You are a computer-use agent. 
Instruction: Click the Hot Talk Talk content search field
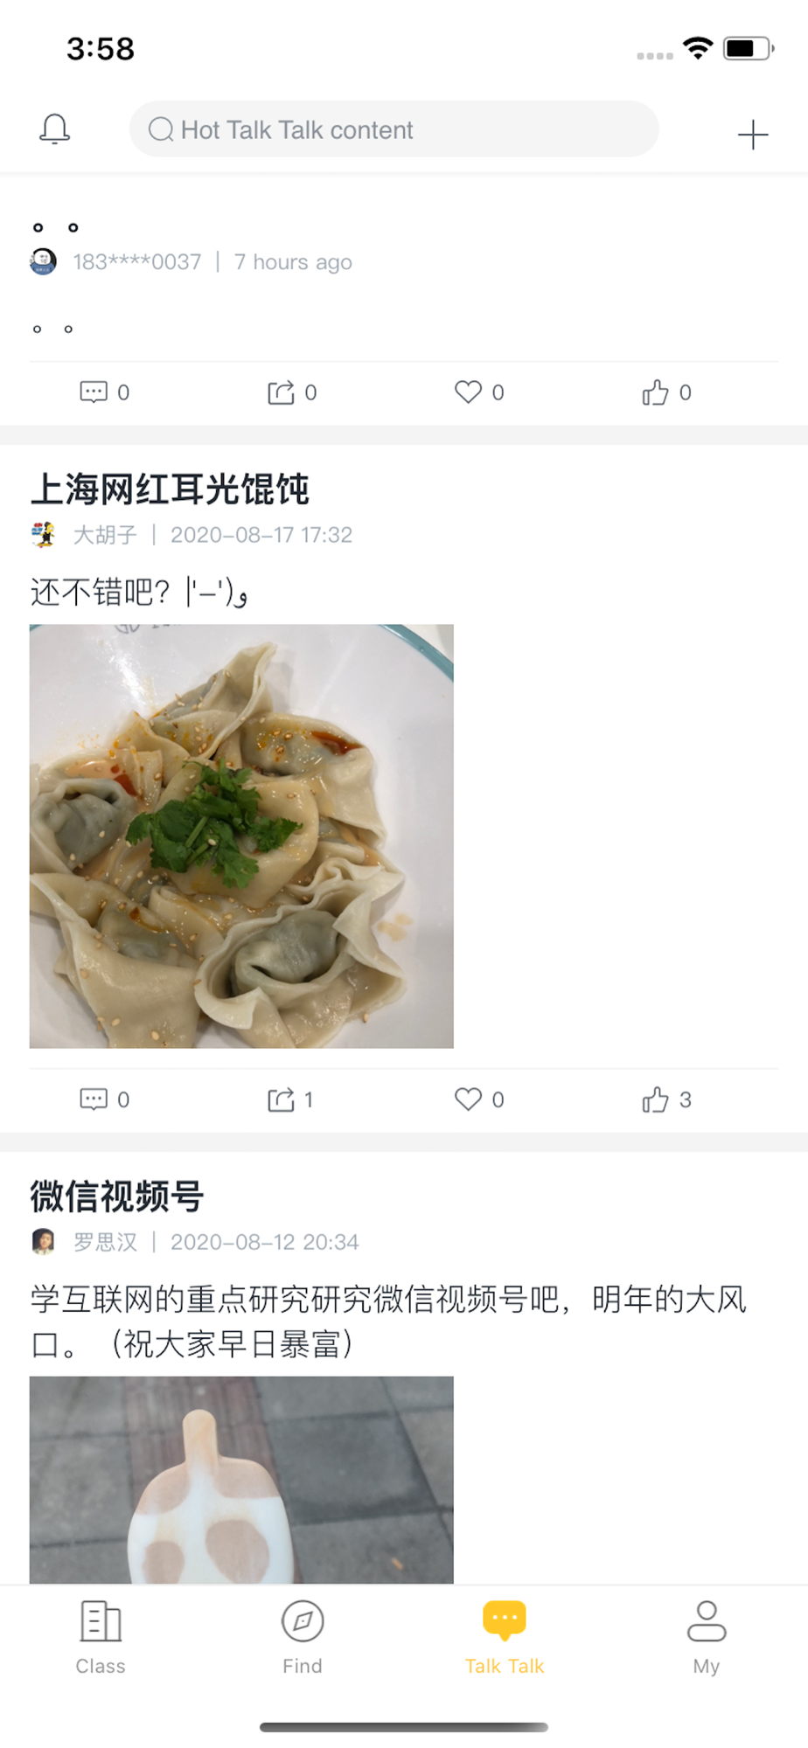(394, 129)
